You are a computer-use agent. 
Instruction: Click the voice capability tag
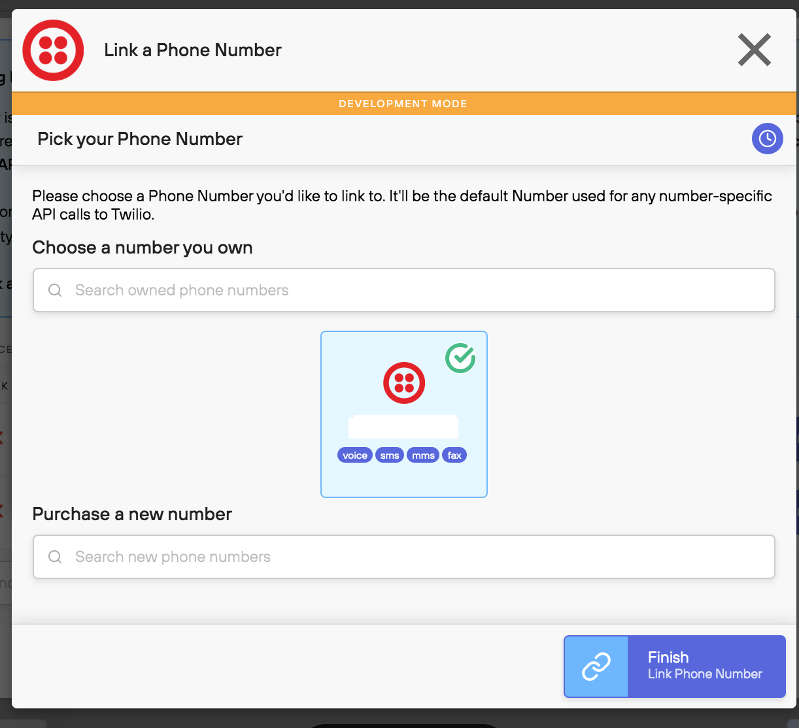355,455
